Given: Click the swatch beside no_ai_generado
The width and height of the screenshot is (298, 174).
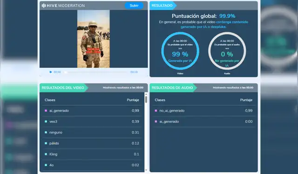Looking at the screenshot, I should tap(156, 111).
